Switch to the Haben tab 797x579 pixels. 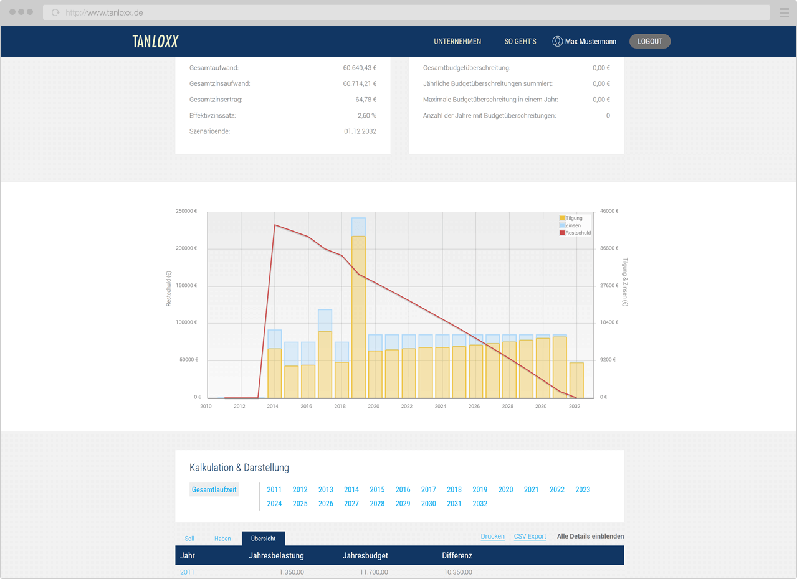[x=222, y=539]
